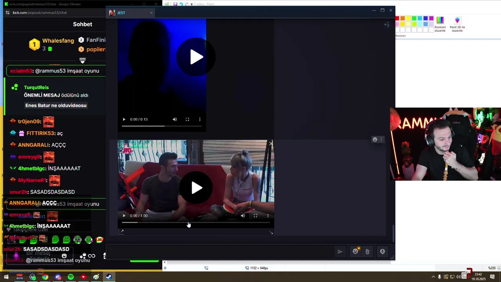This screenshot has height=282, width=501.
Task: Toggle fullscreen on the 1:00 video
Action: (255, 216)
